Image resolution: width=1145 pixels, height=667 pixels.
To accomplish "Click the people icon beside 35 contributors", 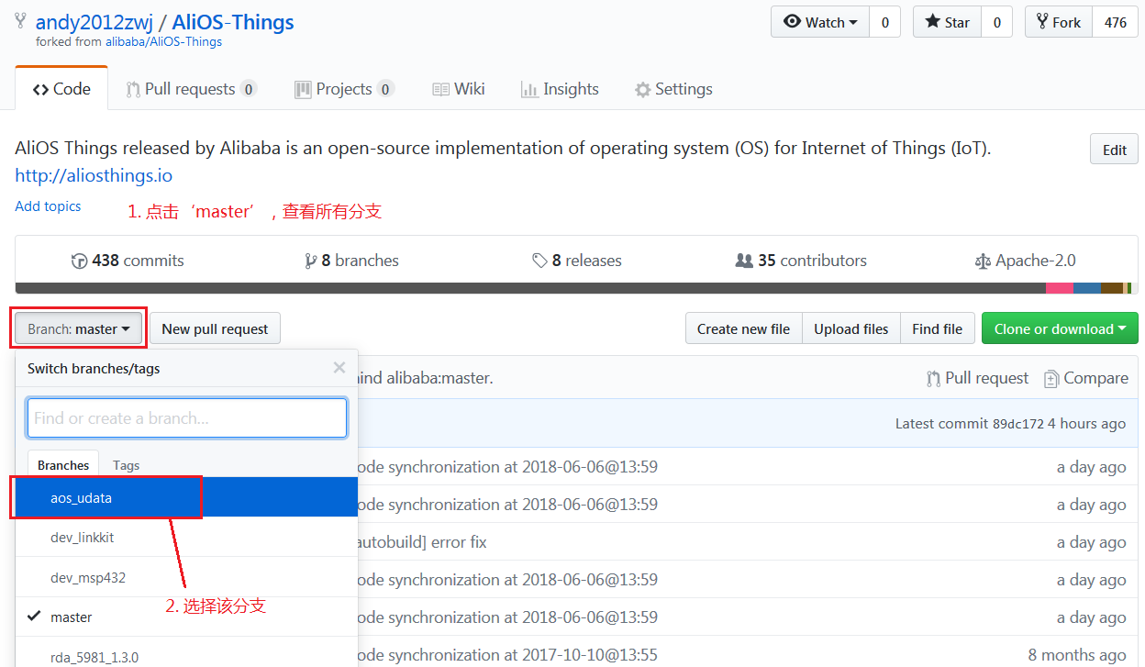I will (x=744, y=261).
